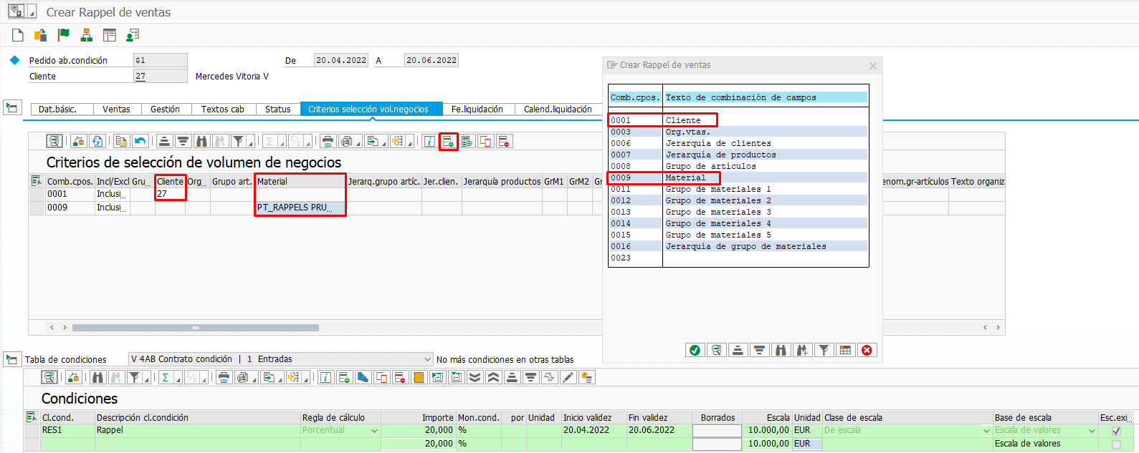This screenshot has width=1139, height=453.
Task: Close the Crear Rappel de ventas popup
Action: coord(872,66)
